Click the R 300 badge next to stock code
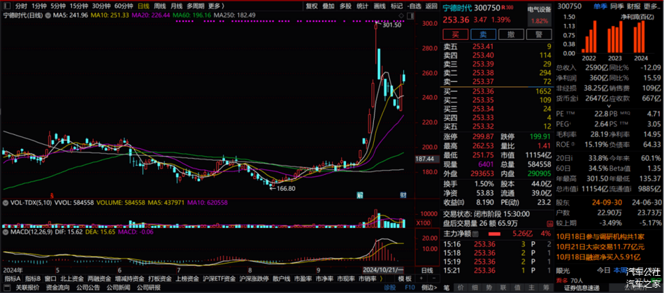The image size is (664, 293). click(507, 7)
